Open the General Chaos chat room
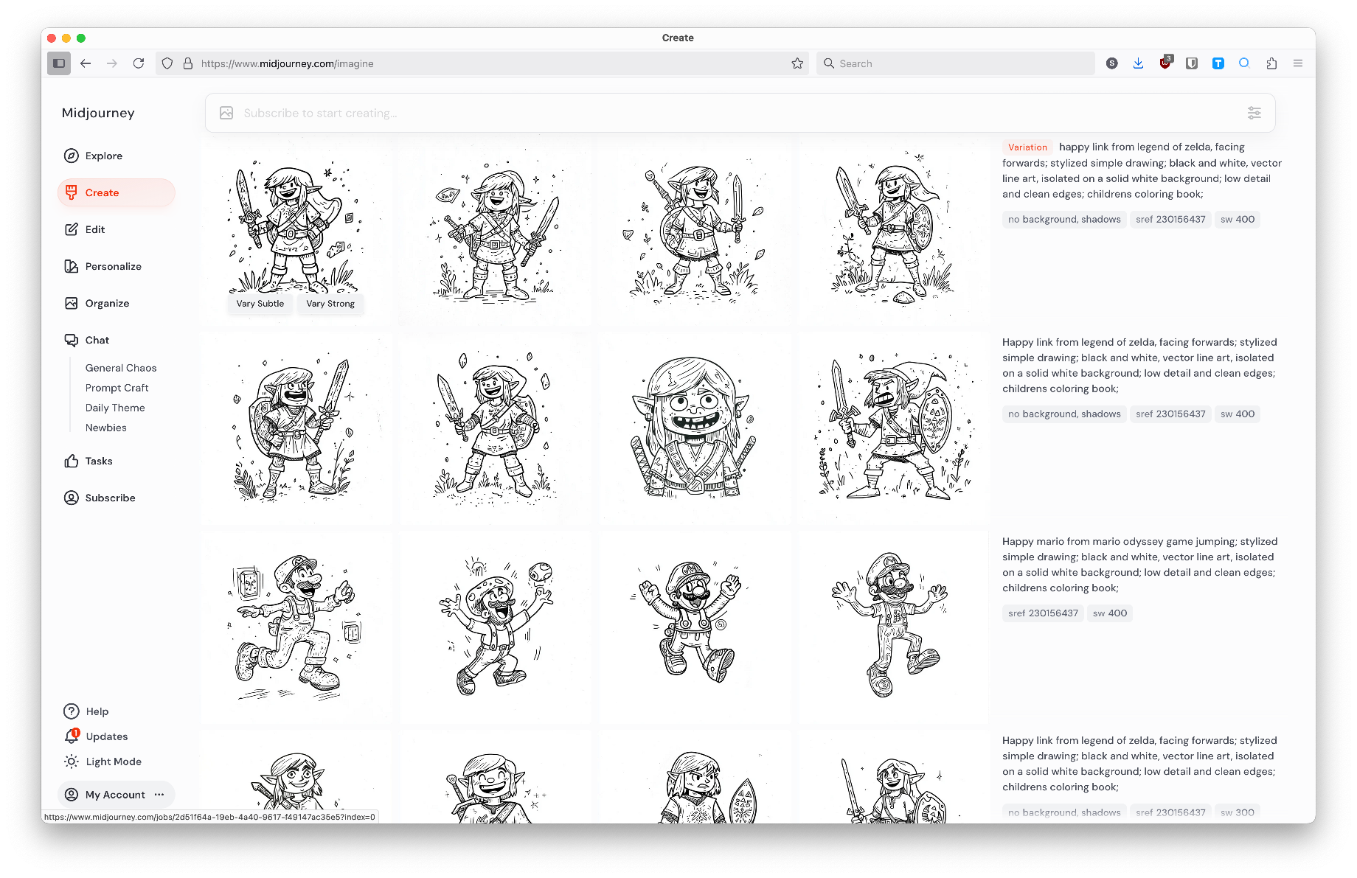This screenshot has height=878, width=1357. pos(121,368)
